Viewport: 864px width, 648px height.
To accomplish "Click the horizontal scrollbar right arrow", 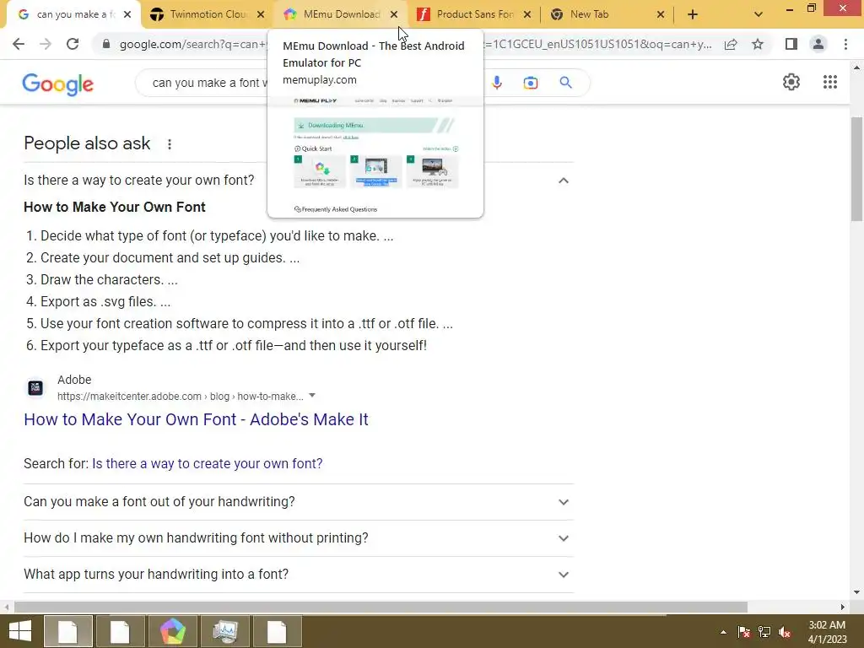I will 843,607.
